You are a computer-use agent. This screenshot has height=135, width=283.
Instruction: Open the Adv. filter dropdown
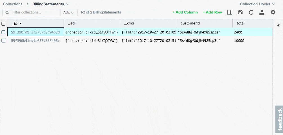[x=69, y=13]
